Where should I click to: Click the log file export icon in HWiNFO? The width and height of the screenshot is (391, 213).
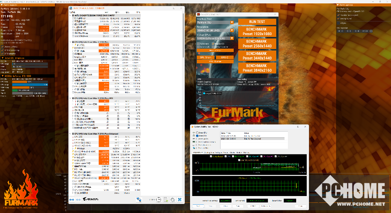pyautogui.click(x=166, y=199)
